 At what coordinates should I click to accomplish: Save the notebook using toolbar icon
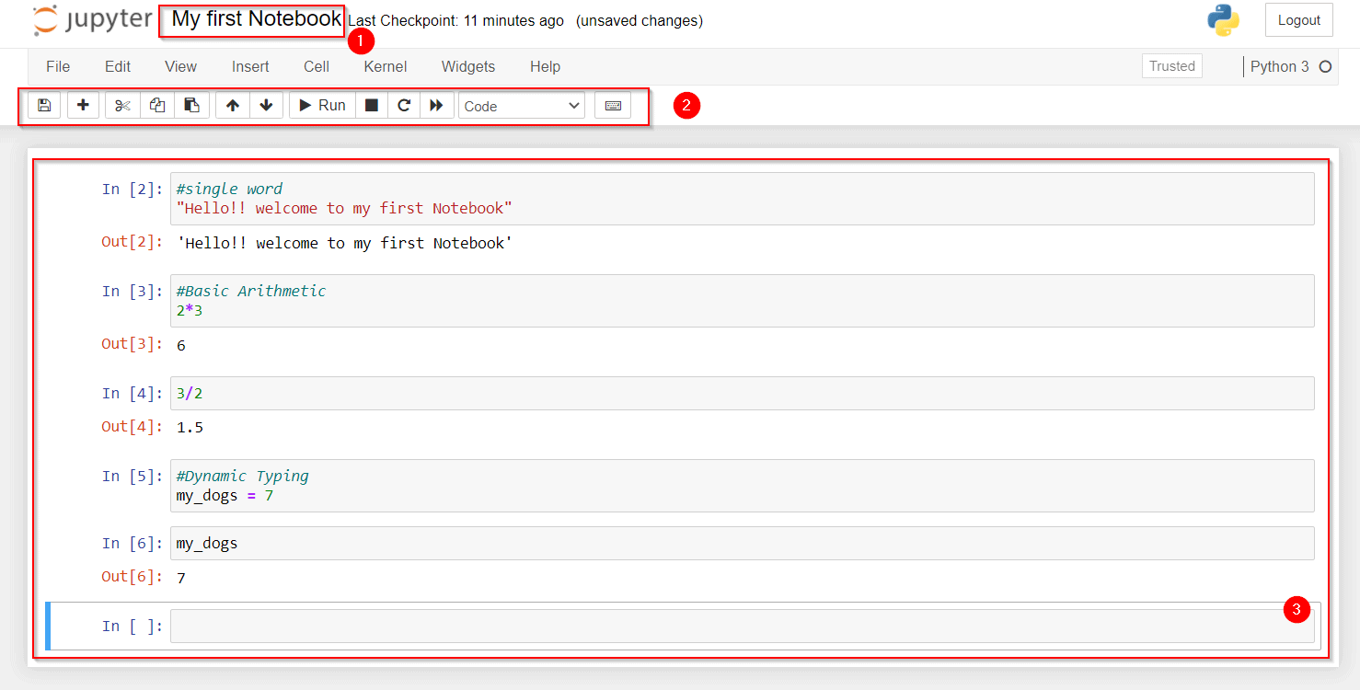[43, 105]
